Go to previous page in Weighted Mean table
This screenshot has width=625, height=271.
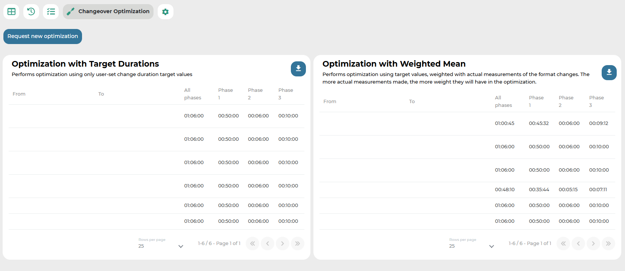pyautogui.click(x=578, y=244)
